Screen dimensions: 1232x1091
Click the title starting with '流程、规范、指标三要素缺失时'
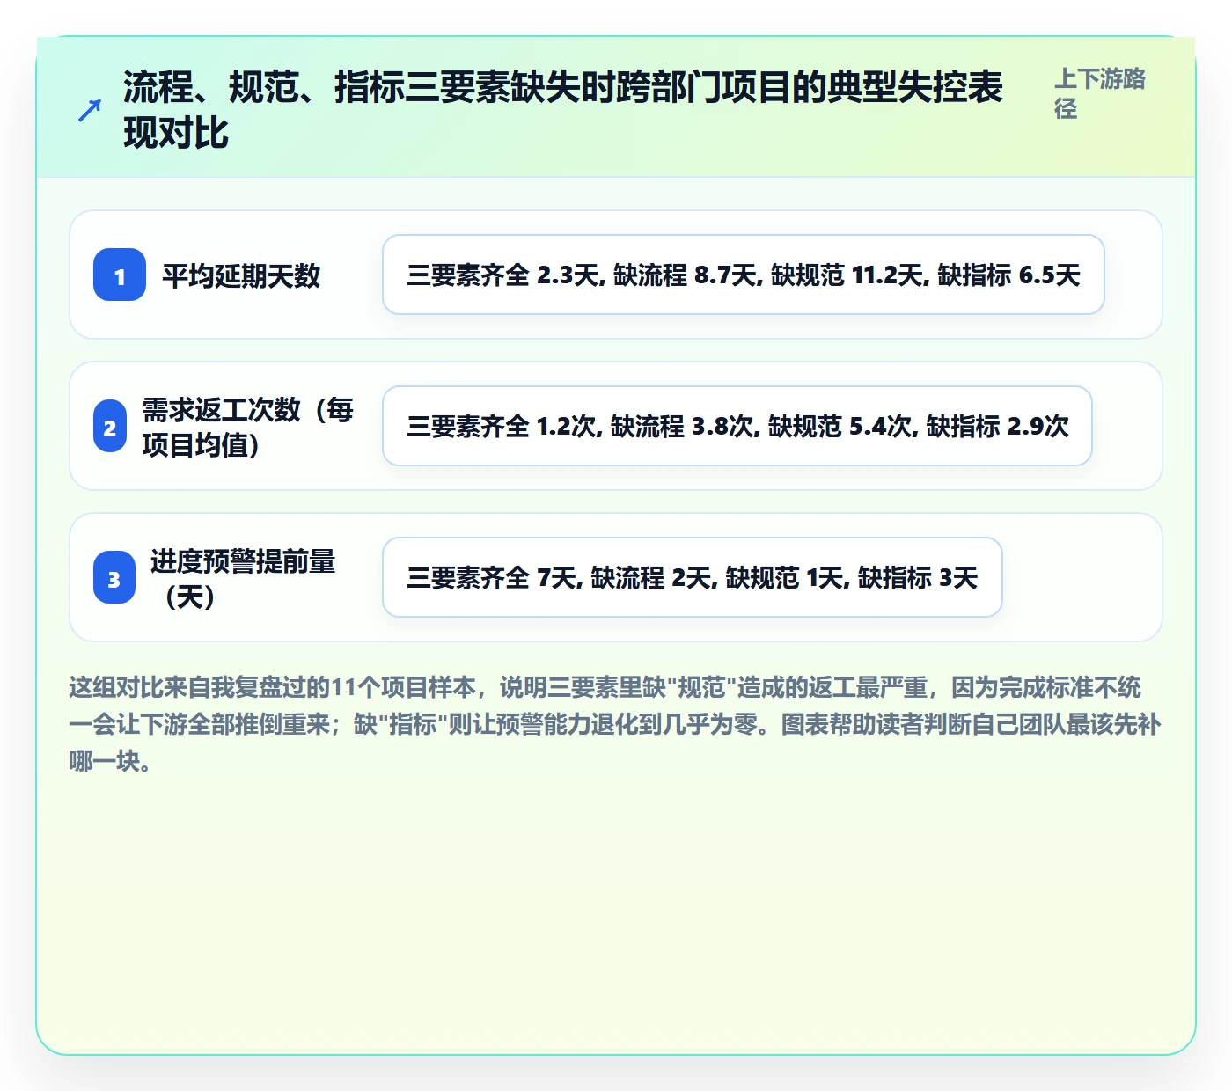563,110
